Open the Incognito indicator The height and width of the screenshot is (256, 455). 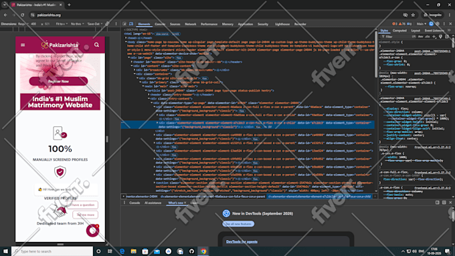click(x=432, y=15)
